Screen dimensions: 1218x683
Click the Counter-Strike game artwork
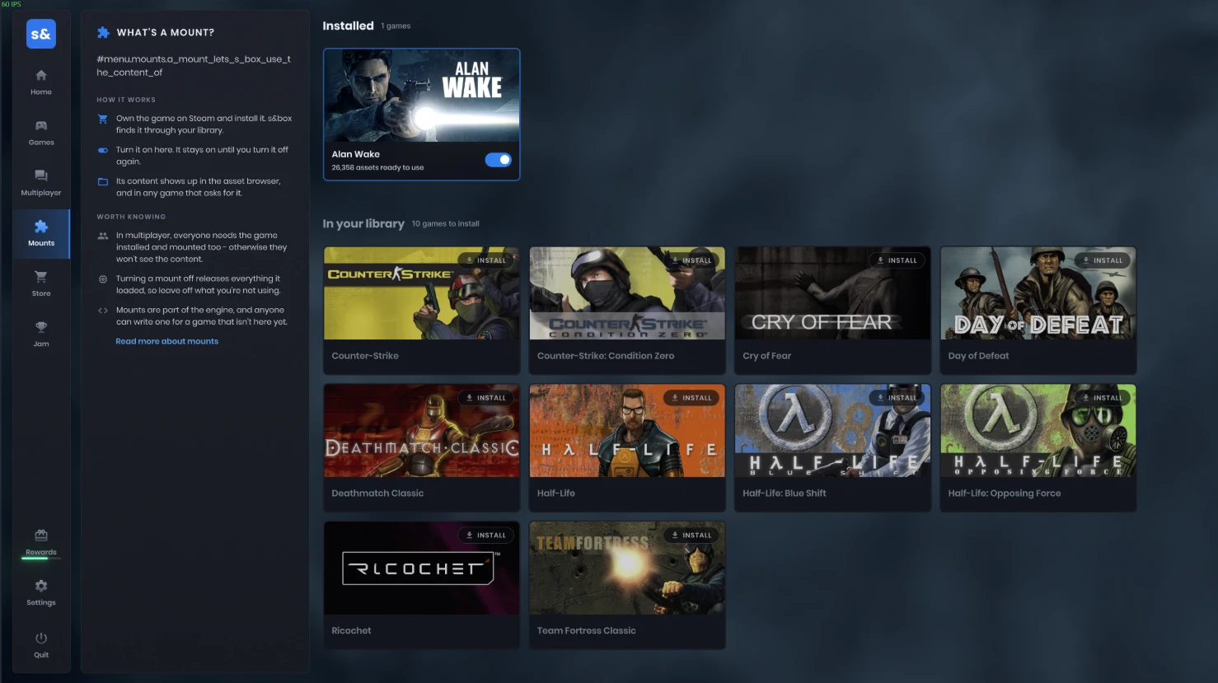pyautogui.click(x=422, y=293)
